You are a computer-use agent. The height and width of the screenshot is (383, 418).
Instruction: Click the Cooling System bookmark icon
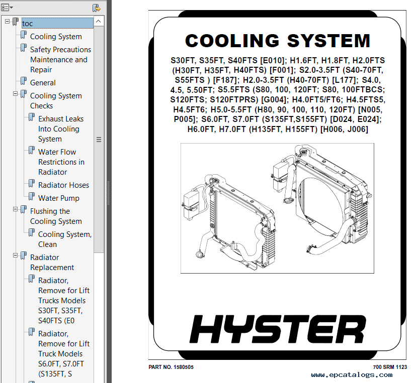click(24, 35)
